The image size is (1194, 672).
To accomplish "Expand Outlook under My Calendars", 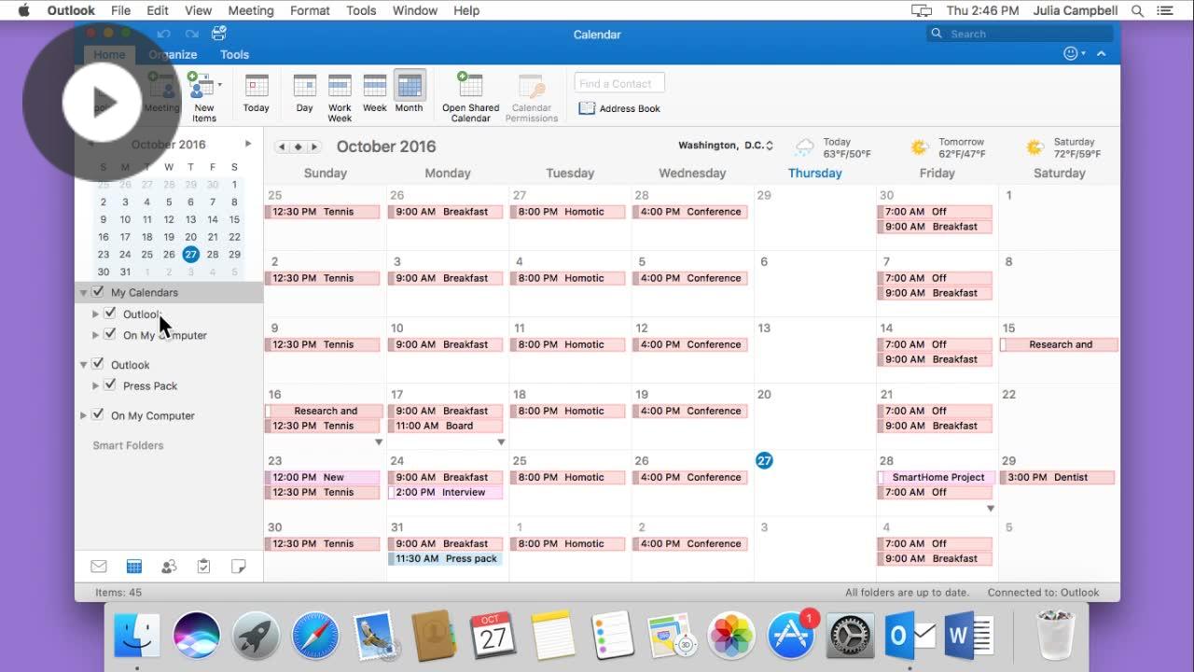I will pyautogui.click(x=95, y=314).
